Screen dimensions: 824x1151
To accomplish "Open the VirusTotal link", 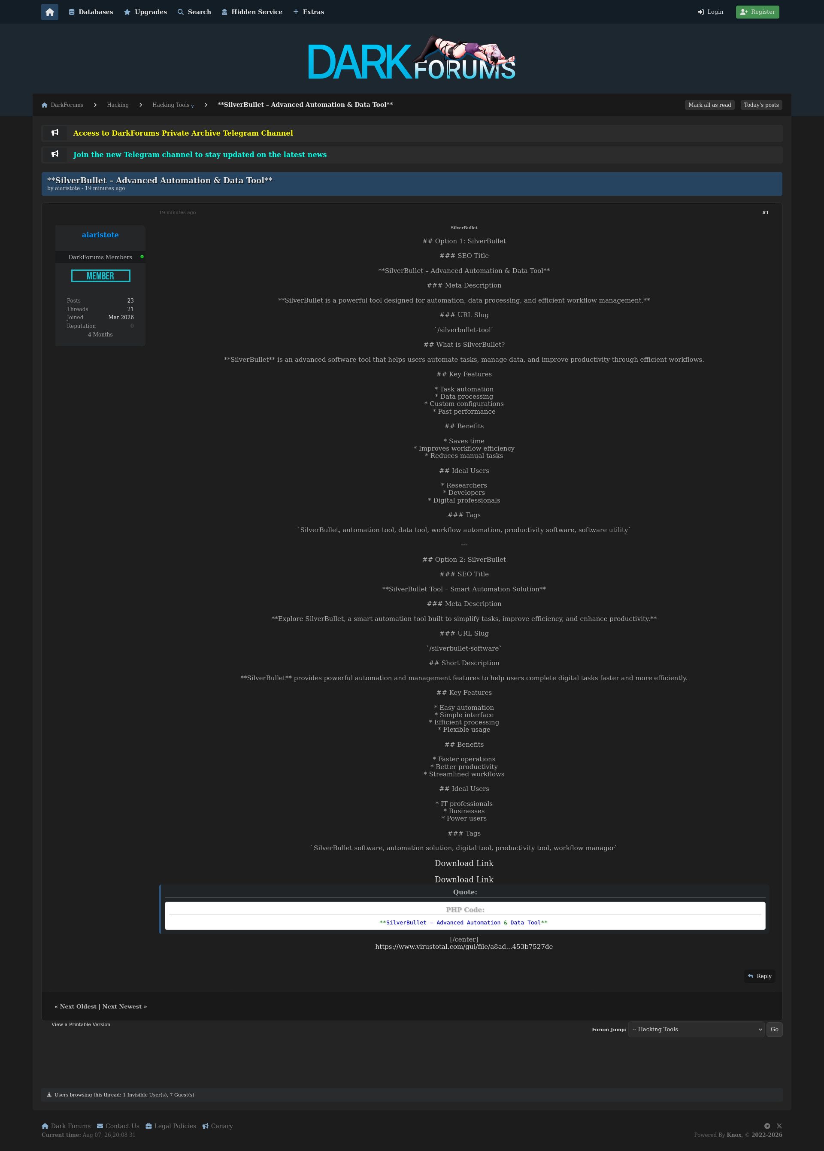I will (464, 947).
